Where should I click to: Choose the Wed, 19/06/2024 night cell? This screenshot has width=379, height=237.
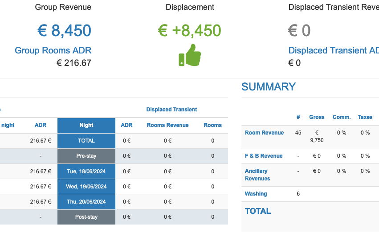(86, 187)
